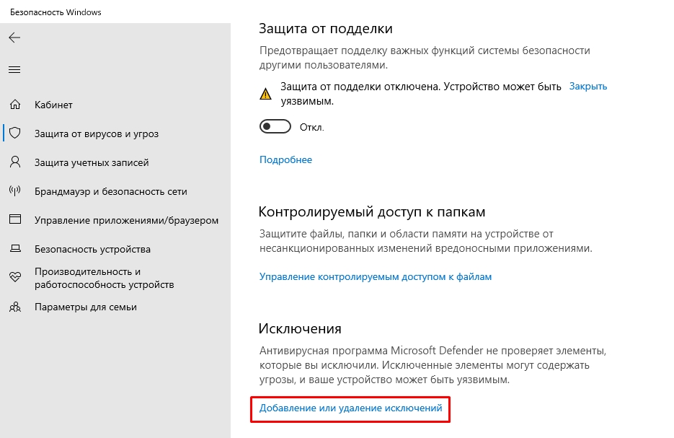The width and height of the screenshot is (674, 438).
Task: Click the virus protection shield icon
Action: click(x=14, y=133)
